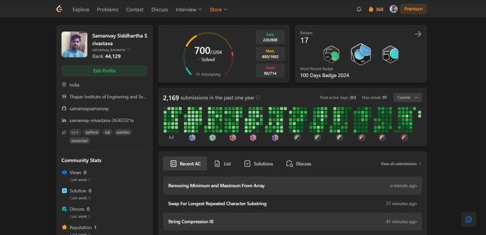Click the profile photo thumbnail
The height and width of the screenshot is (235, 486).
pyautogui.click(x=74, y=44)
